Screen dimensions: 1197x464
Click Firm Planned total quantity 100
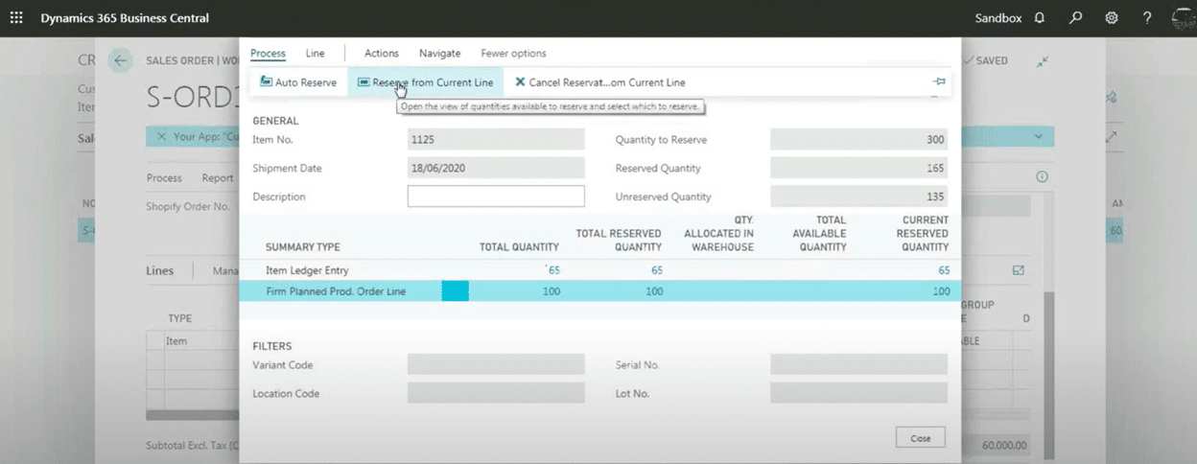(551, 290)
